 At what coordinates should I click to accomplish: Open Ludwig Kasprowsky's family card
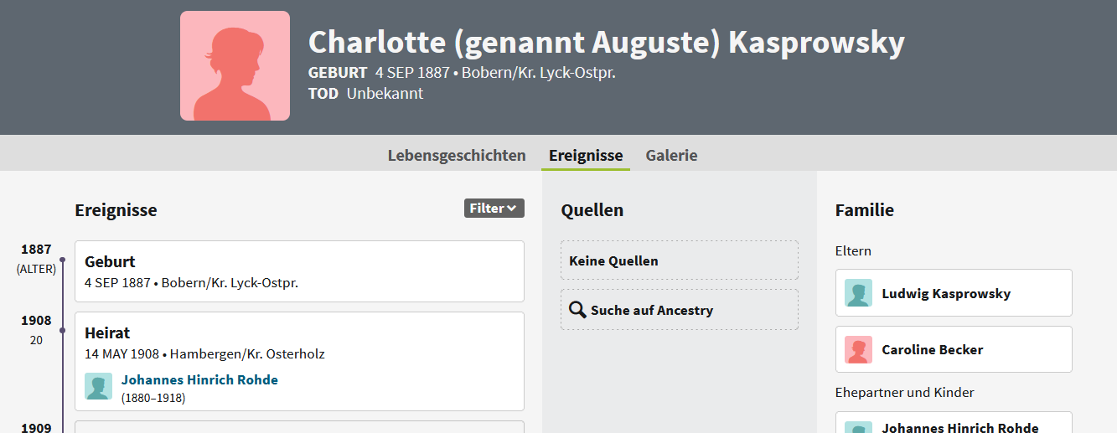click(954, 293)
